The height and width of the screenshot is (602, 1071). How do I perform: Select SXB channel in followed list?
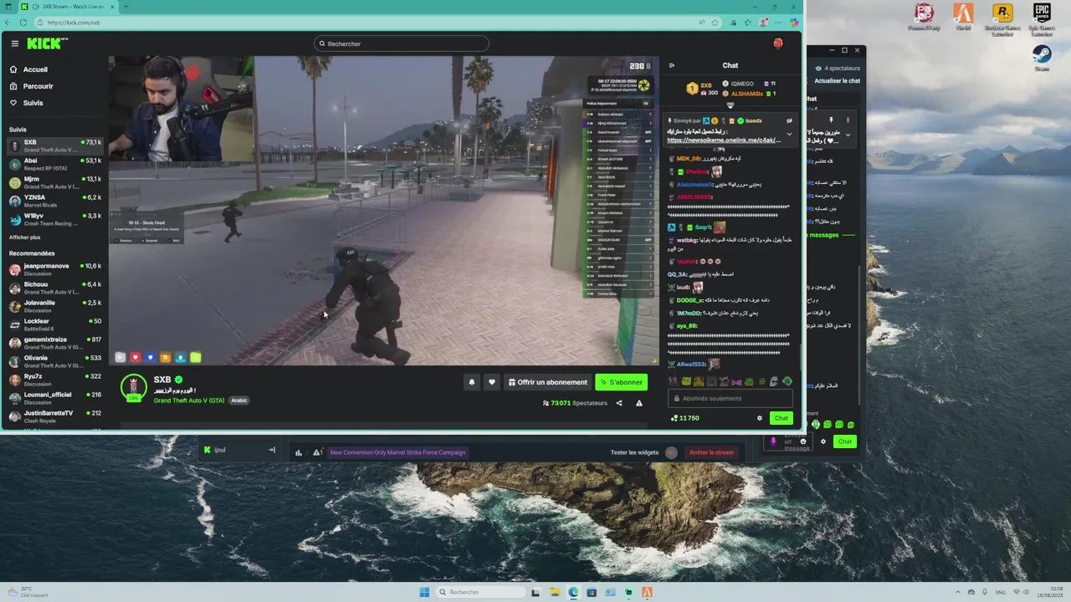55,145
